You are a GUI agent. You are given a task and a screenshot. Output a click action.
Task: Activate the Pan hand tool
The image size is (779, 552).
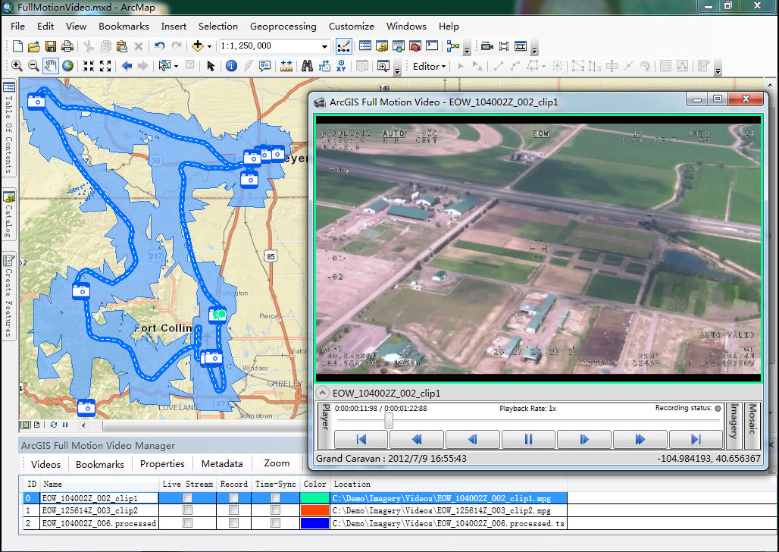(50, 66)
